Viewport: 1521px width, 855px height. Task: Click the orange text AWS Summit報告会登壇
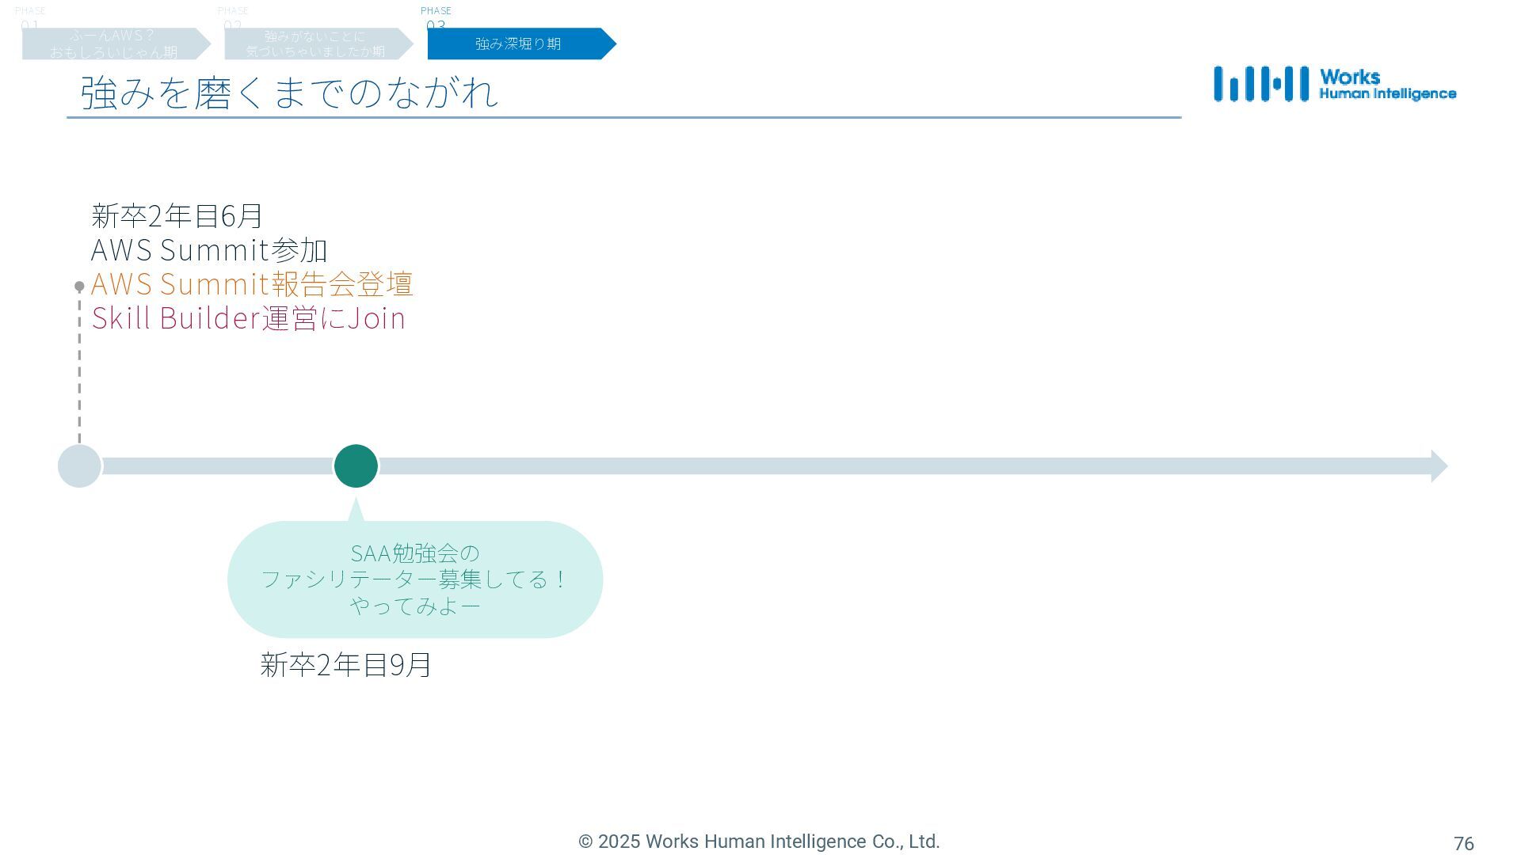click(252, 283)
